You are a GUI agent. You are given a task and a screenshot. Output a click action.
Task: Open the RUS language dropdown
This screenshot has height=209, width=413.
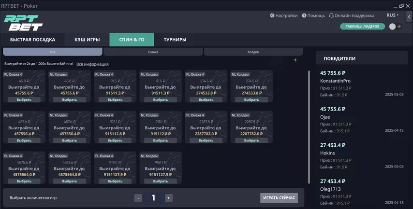pos(393,15)
